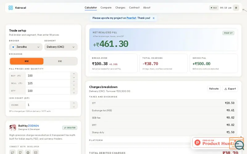The width and height of the screenshot is (247, 154).
Task: Click the Turnover ₹20,500.00 text
Action: [118, 91]
